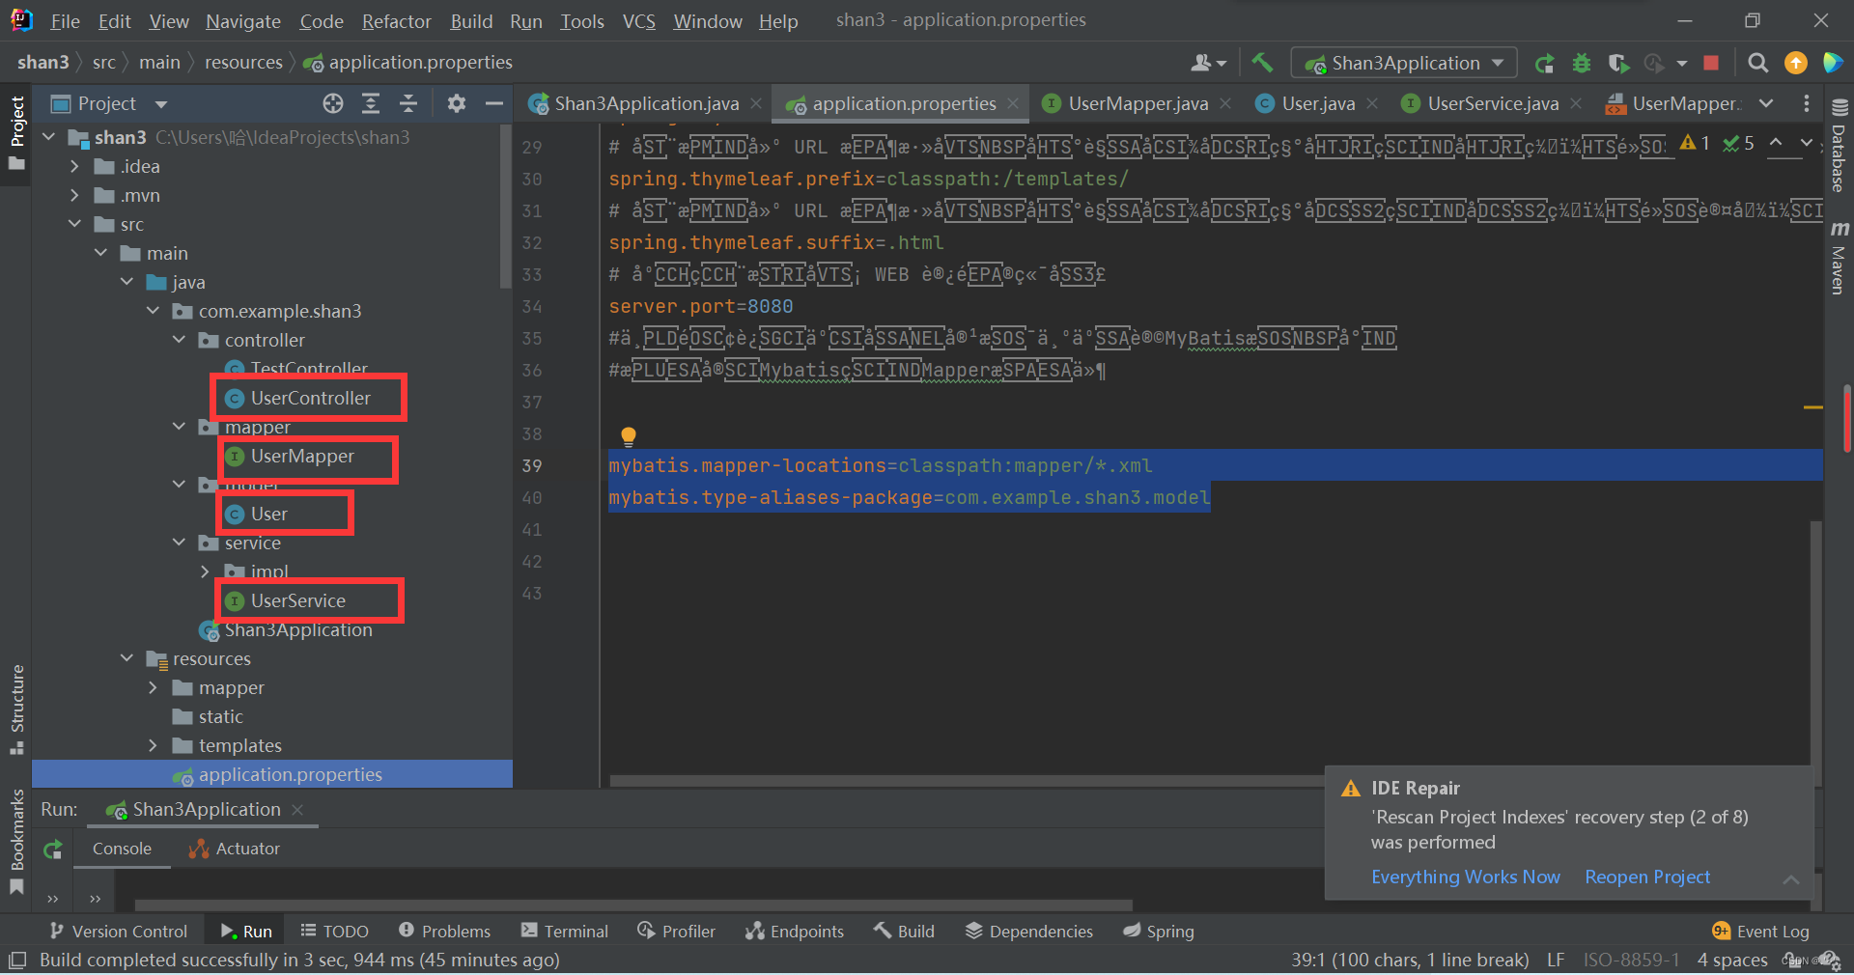Expand the .idea folder
The width and height of the screenshot is (1854, 975).
point(75,166)
